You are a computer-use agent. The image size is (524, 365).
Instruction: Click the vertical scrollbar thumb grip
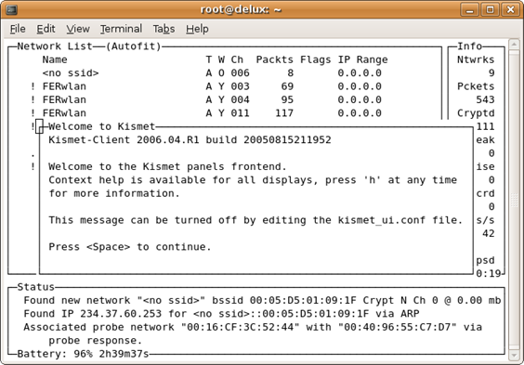coord(514,200)
